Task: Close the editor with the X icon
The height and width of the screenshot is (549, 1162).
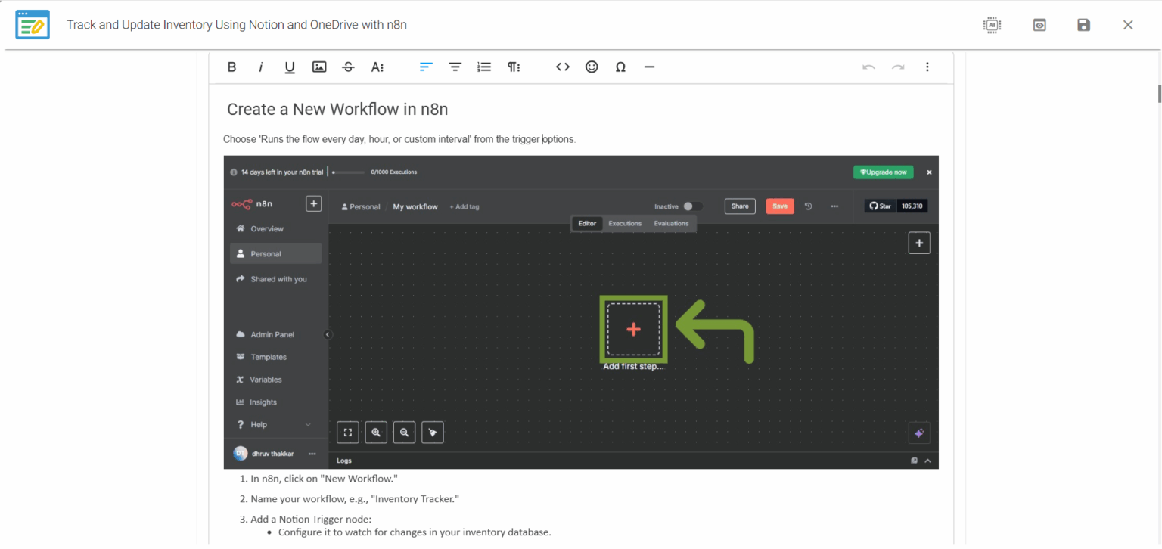Action: [1128, 25]
